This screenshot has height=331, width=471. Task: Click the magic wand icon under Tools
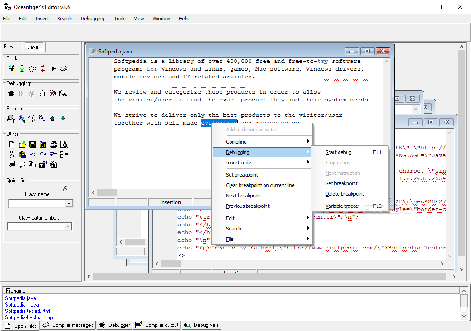[x=11, y=68]
